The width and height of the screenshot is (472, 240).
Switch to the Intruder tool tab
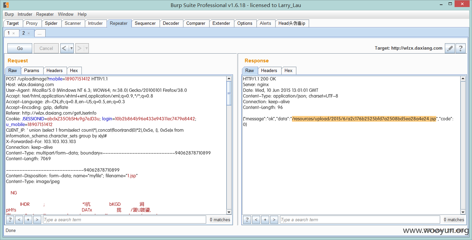96,23
